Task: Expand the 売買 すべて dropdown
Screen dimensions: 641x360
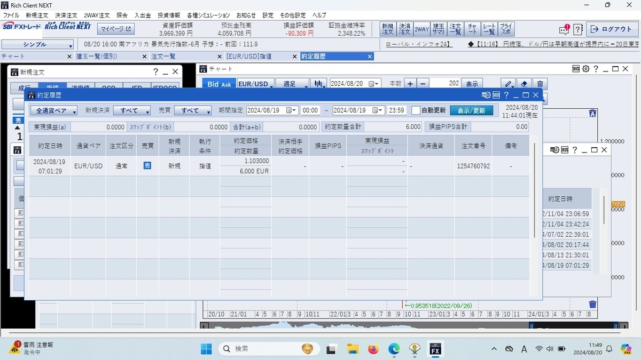Action: point(193,110)
